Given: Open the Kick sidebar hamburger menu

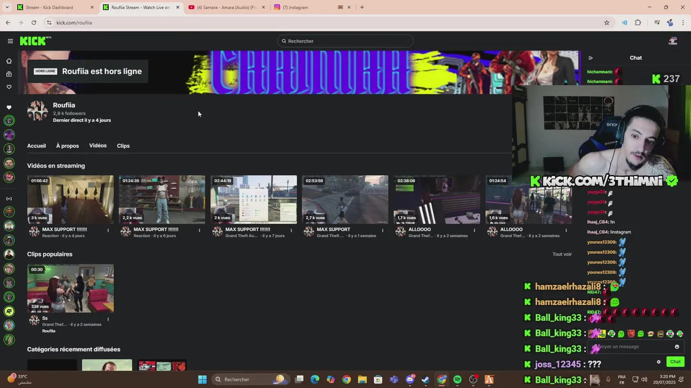Looking at the screenshot, I should click(10, 41).
